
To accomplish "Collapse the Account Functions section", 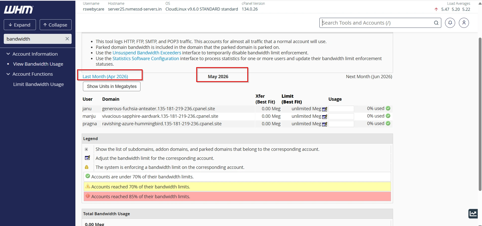I will 8,74.
